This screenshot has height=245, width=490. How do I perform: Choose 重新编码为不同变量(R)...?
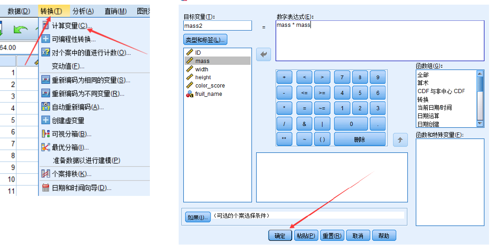coord(88,94)
